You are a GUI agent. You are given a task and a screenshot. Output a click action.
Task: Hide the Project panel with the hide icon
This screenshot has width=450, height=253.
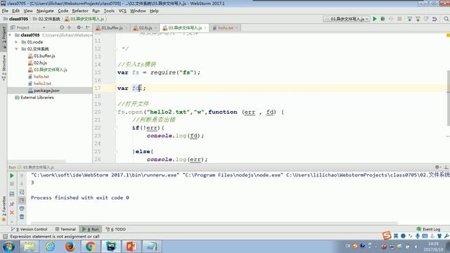(x=87, y=27)
